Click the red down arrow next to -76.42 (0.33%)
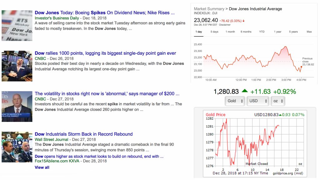The height and width of the screenshot is (180, 320). pos(243,21)
